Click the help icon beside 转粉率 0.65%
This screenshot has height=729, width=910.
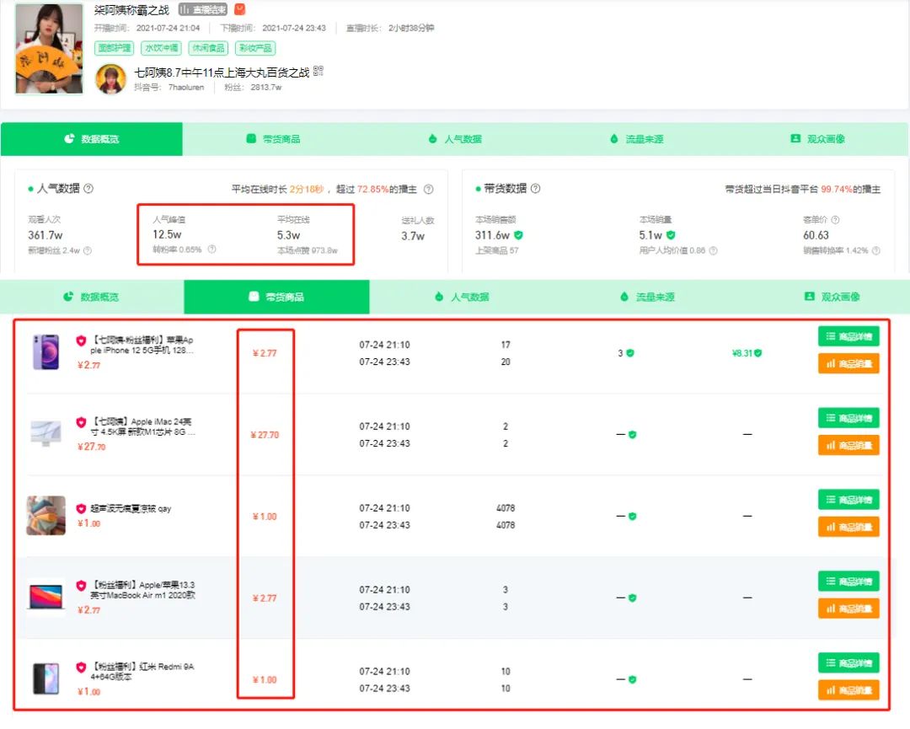[211, 249]
